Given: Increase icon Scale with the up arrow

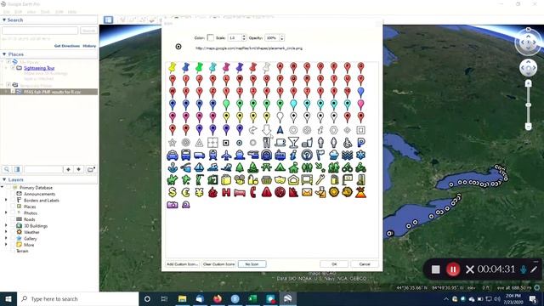Looking at the screenshot, I should click(244, 36).
